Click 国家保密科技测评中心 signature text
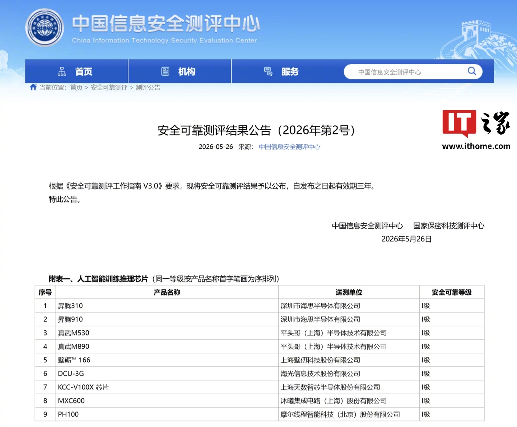The height and width of the screenshot is (427, 517). click(449, 226)
